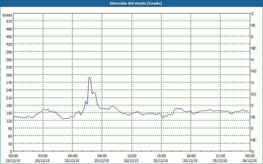Click the 450 degree axis label
The height and width of the screenshot is (164, 263).
coord(9,37)
